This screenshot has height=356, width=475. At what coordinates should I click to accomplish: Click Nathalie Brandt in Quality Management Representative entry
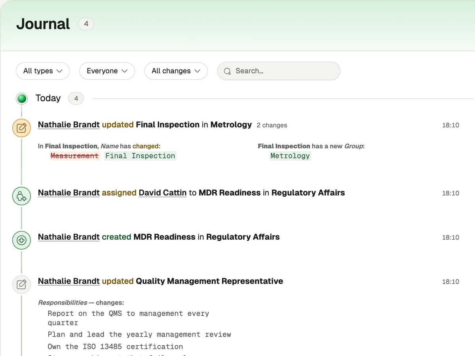coord(69,281)
